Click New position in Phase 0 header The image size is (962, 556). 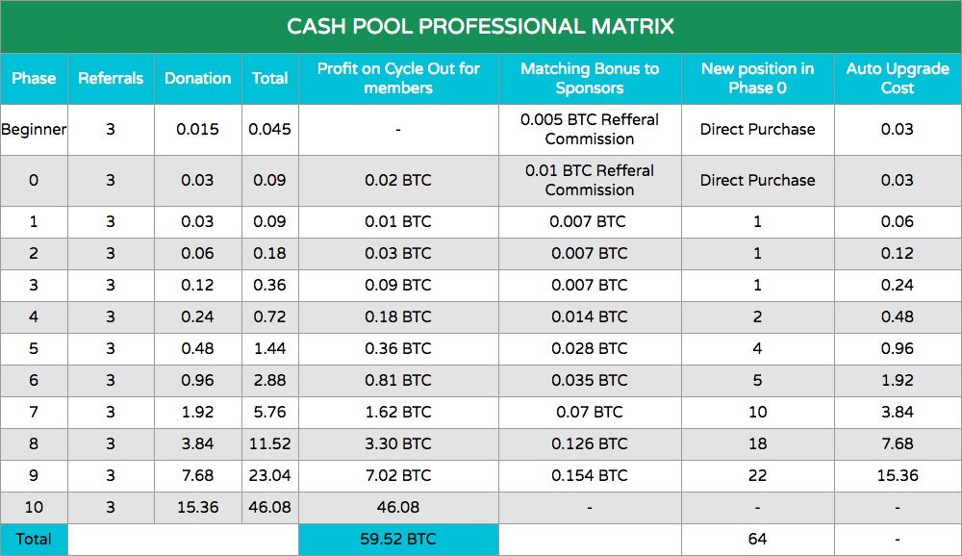[758, 78]
